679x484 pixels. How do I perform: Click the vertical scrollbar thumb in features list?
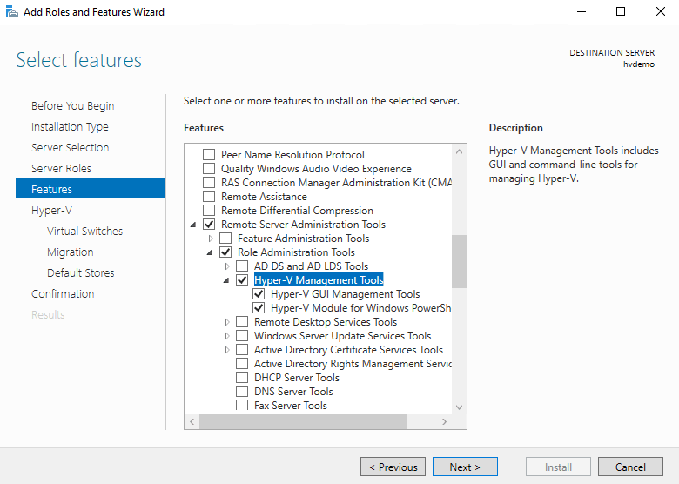click(x=459, y=261)
